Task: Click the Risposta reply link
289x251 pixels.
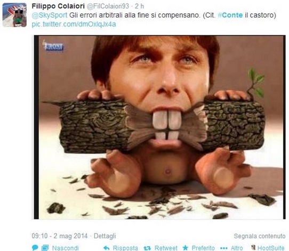Action: click(x=125, y=248)
